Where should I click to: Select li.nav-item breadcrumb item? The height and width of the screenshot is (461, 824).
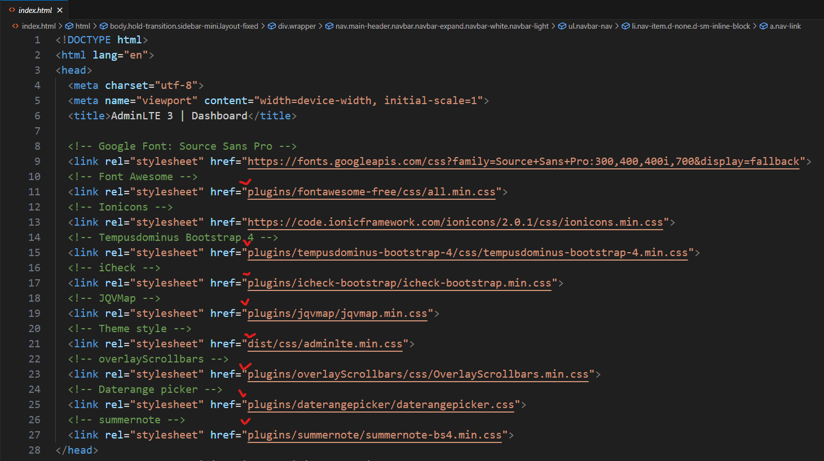tap(691, 26)
